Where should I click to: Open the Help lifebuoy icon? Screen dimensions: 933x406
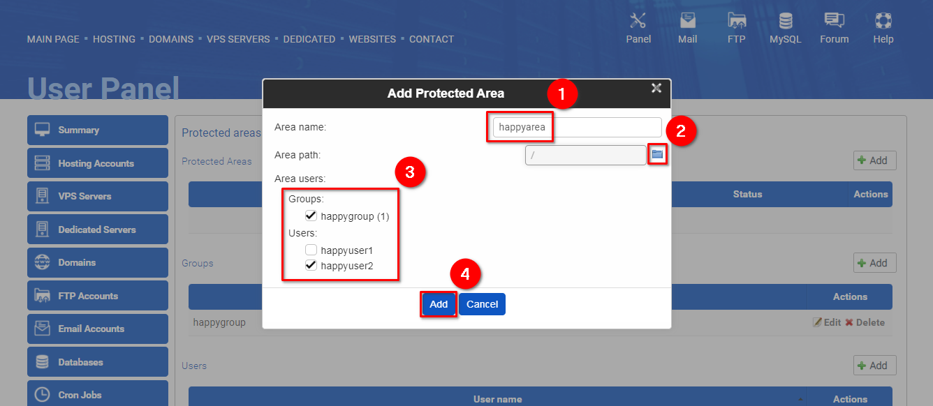pos(883,20)
